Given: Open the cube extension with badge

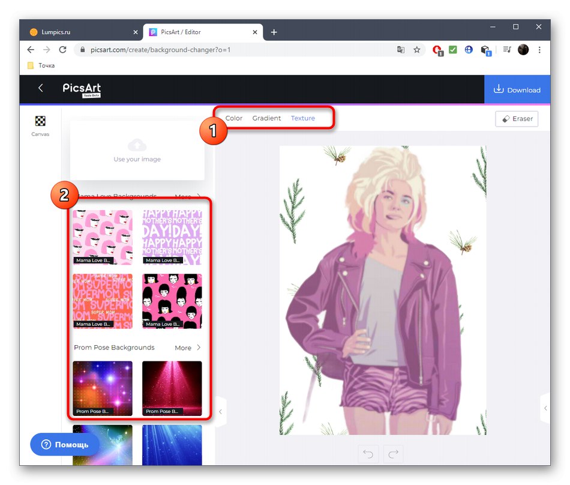Looking at the screenshot, I should click(485, 50).
